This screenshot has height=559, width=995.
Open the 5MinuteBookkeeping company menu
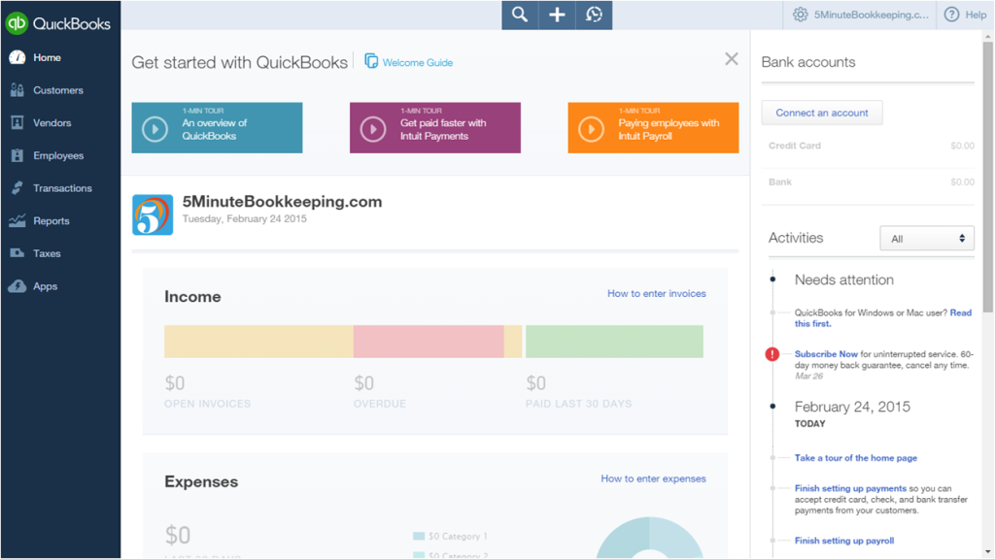[x=872, y=15]
